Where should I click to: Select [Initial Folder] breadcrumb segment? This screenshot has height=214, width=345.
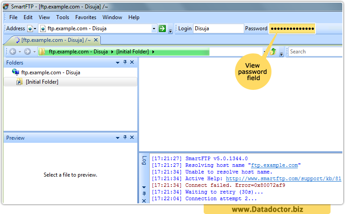click(132, 52)
